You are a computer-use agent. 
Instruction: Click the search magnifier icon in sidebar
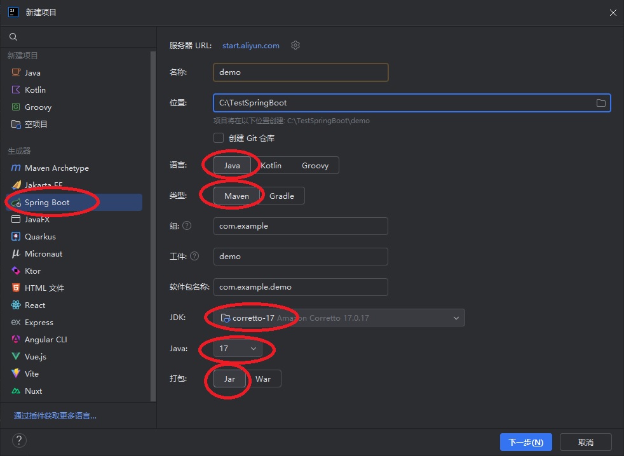(13, 37)
